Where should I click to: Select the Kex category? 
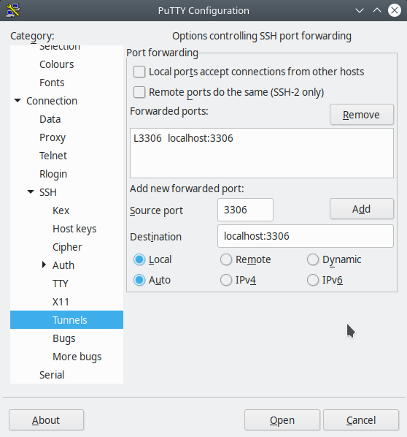pyautogui.click(x=61, y=210)
